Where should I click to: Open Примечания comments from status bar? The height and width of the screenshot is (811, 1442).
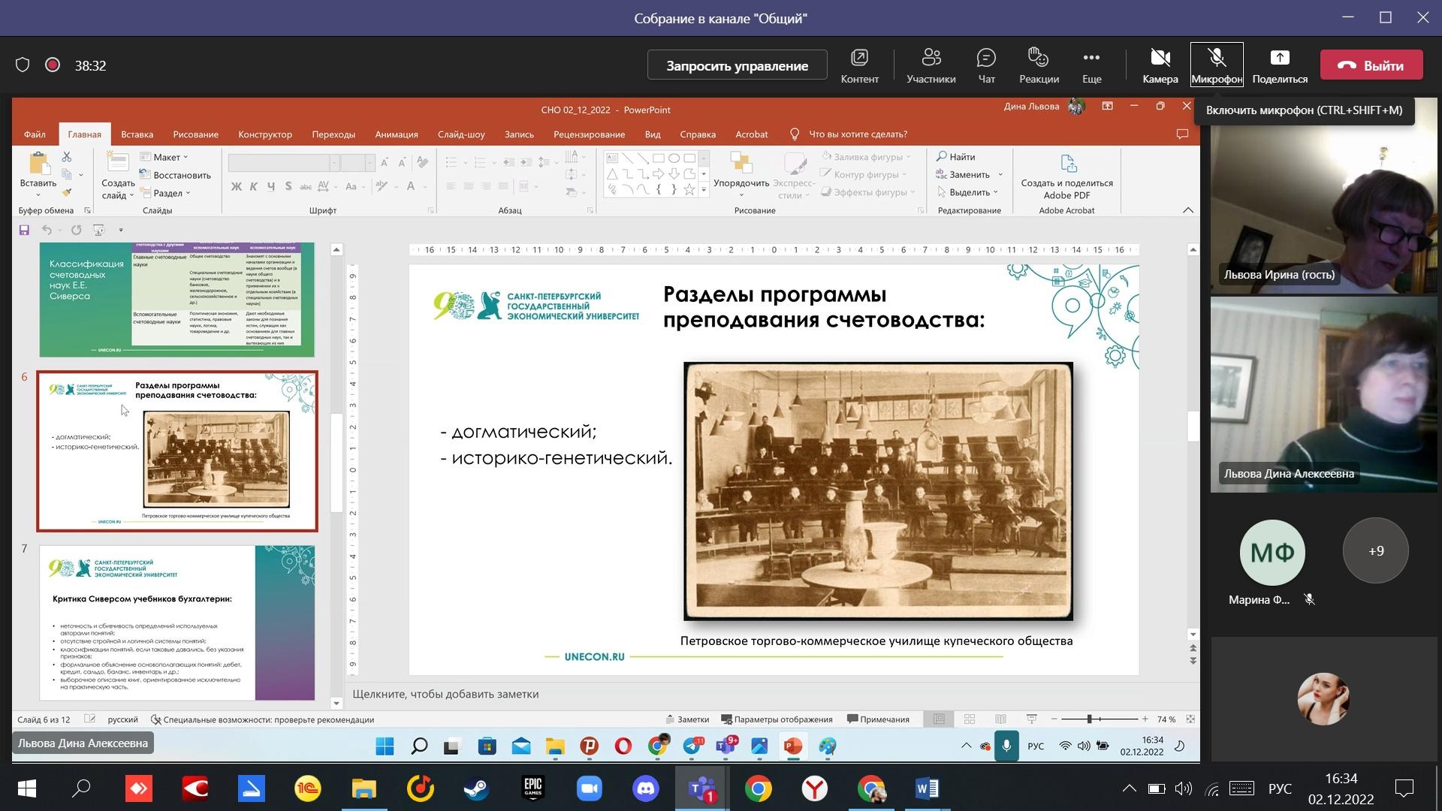click(878, 719)
